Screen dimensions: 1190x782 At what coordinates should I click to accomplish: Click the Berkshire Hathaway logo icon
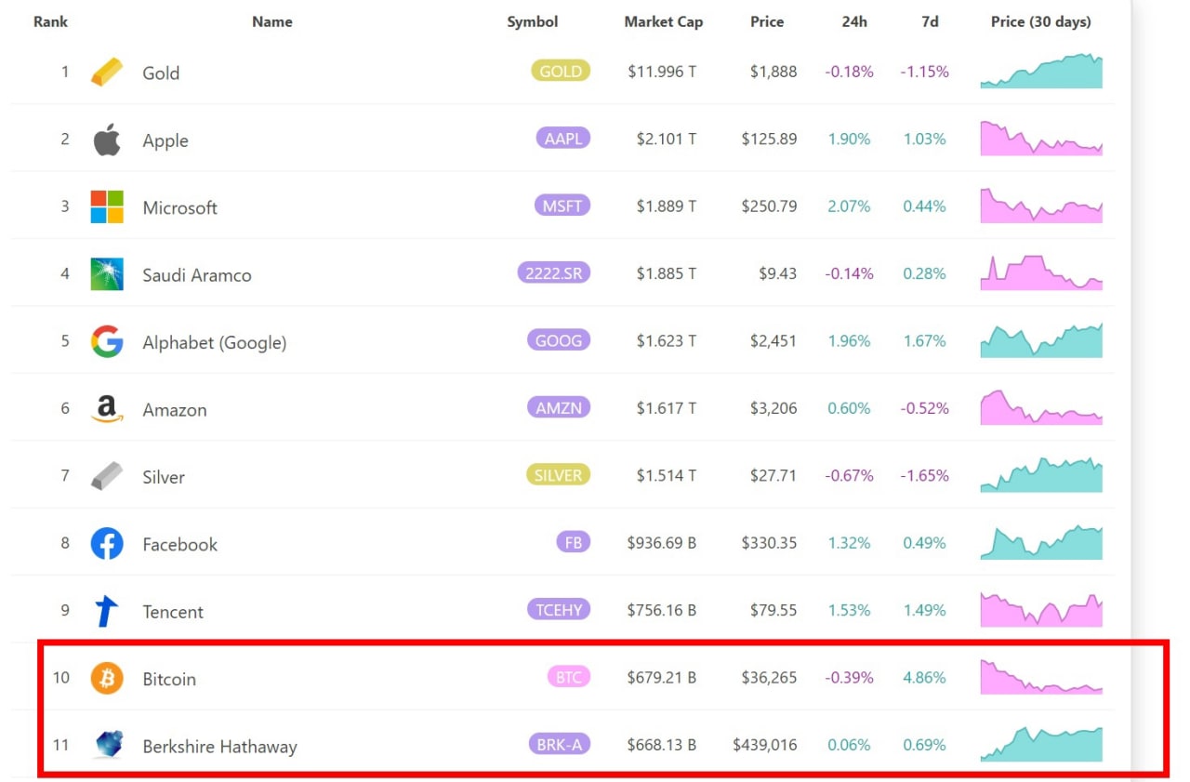point(107,745)
